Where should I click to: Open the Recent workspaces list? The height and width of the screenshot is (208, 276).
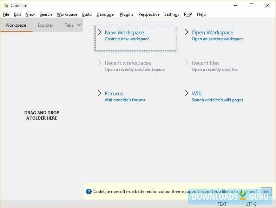(128, 63)
